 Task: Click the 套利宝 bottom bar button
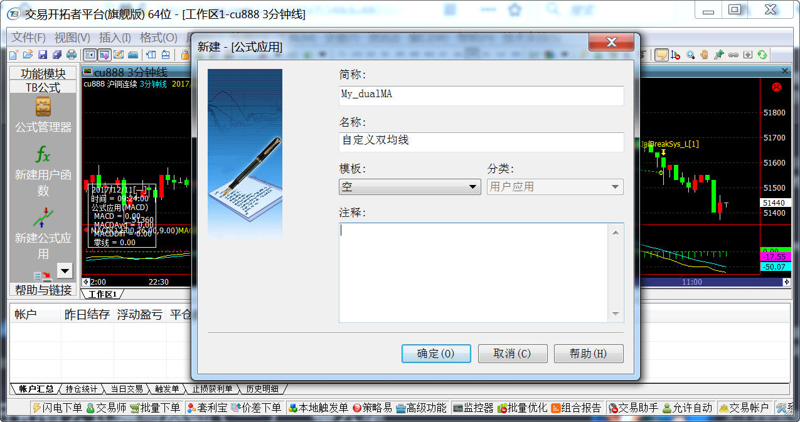point(208,408)
